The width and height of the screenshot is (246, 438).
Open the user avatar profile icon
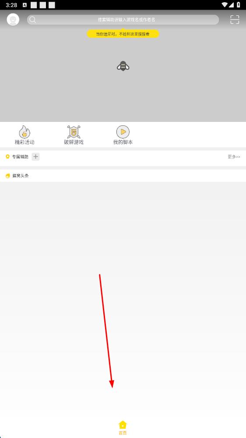[13, 20]
